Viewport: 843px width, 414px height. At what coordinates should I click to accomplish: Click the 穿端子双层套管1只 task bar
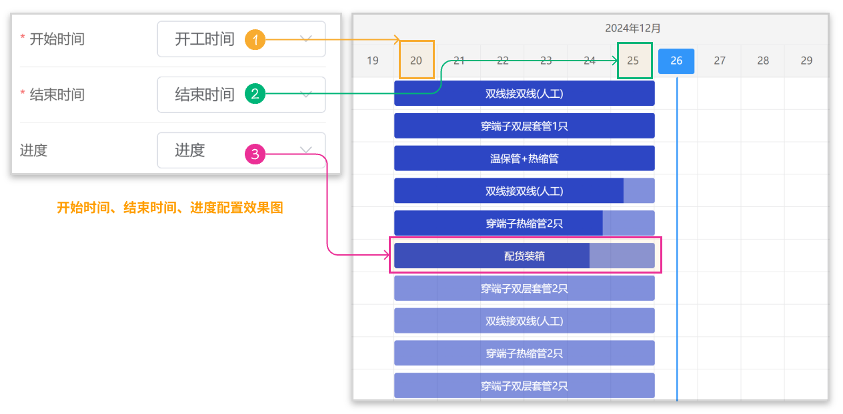click(x=524, y=126)
